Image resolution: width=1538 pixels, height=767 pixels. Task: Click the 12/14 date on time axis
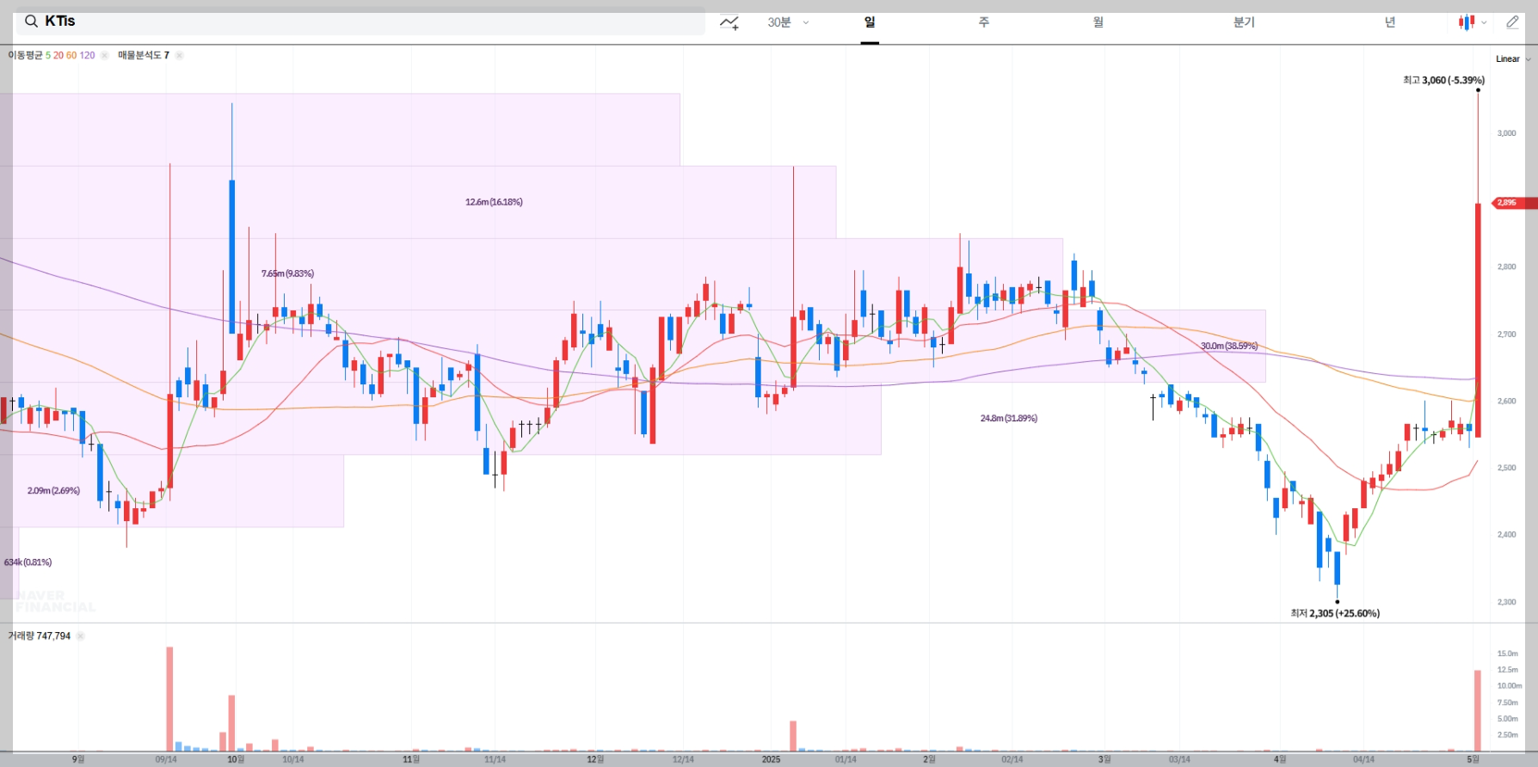coord(683,759)
